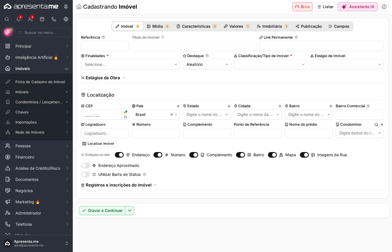
Task: Click the phone icon in sidebar toolbar
Action: click(x=54, y=19)
